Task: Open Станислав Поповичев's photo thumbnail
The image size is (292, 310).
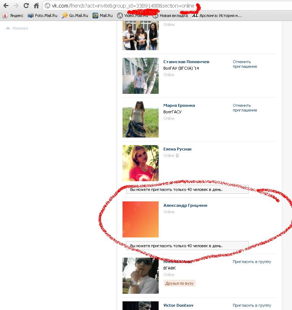Action: [141, 76]
